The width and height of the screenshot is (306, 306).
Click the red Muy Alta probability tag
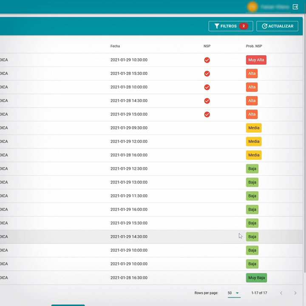(x=256, y=60)
